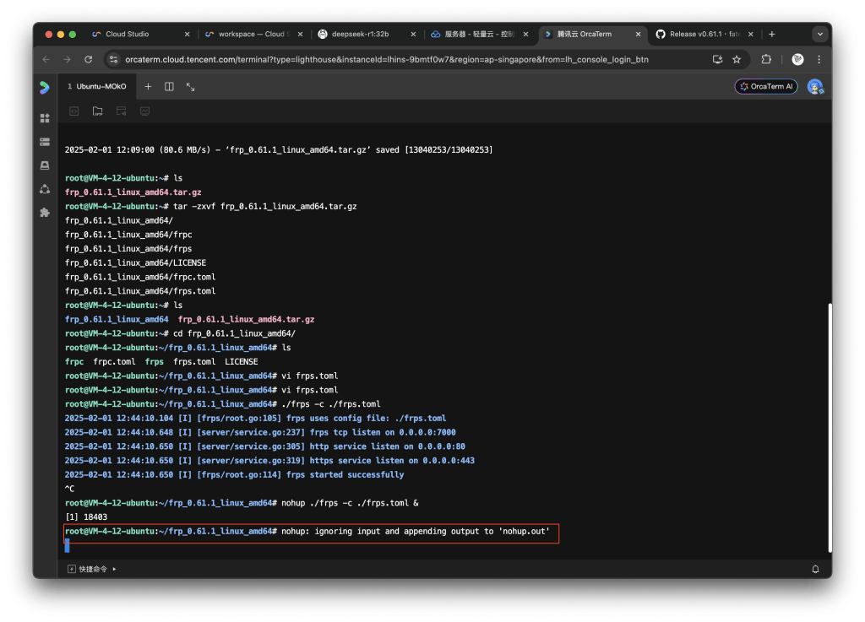Switch to the workspace — Cloud tab
The height and width of the screenshot is (622, 865).
253,34
